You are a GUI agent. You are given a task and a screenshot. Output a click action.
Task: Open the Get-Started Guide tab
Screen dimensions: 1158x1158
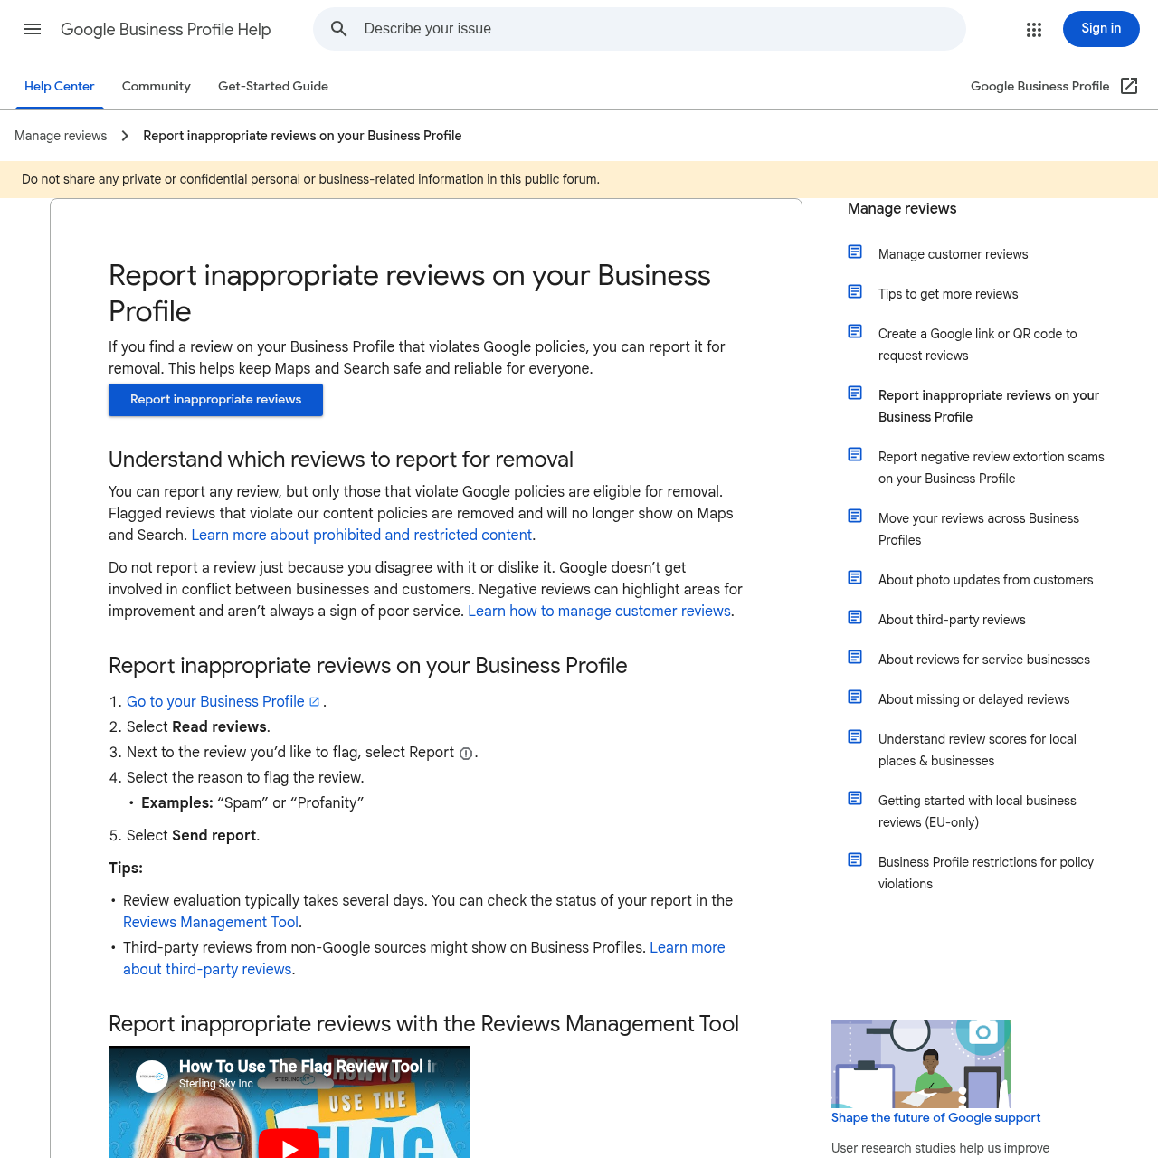pyautogui.click(x=273, y=87)
